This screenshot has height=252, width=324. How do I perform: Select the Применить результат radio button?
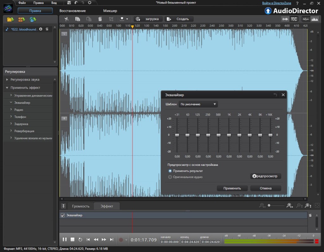pyautogui.click(x=170, y=171)
